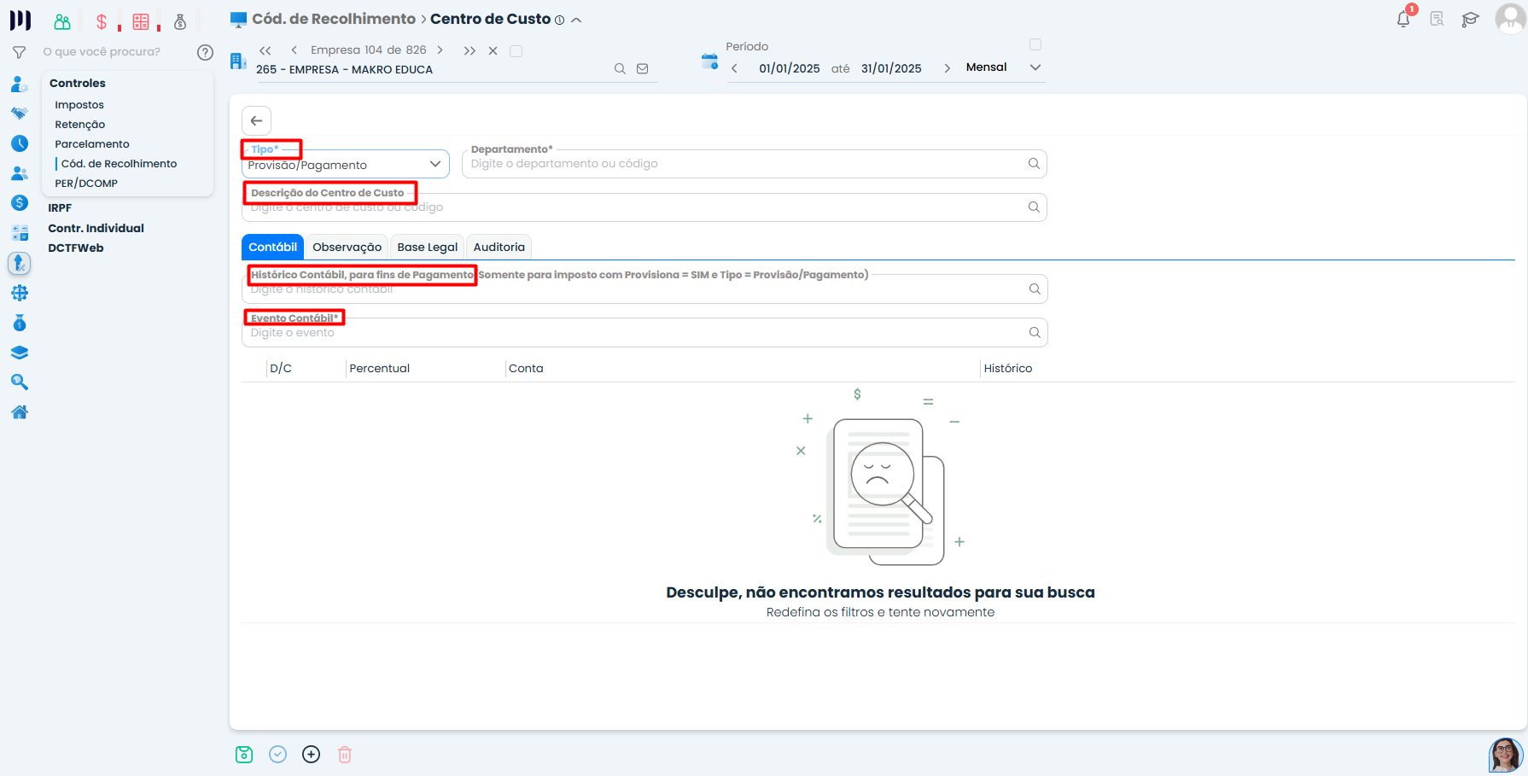This screenshot has width=1528, height=776.
Task: Open the graduation cap training icon
Action: click(x=1469, y=20)
